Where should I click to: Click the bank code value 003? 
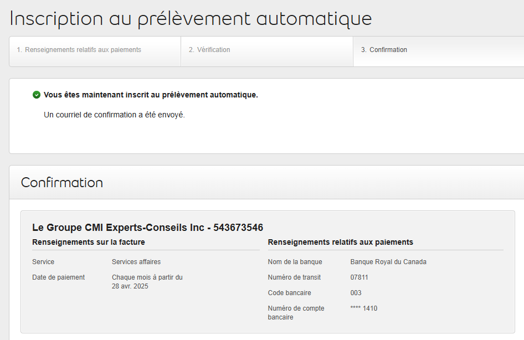pyautogui.click(x=356, y=293)
